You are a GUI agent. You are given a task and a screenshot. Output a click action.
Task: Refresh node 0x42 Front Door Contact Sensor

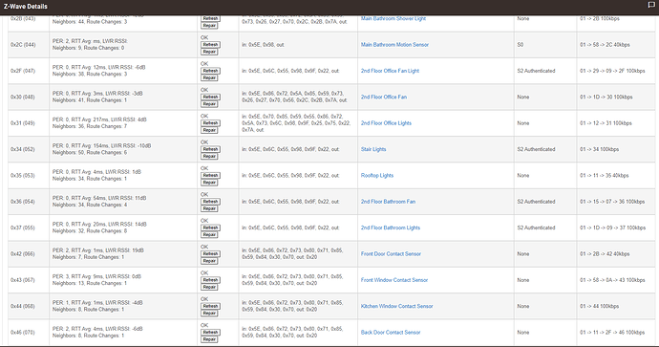pyautogui.click(x=210, y=253)
